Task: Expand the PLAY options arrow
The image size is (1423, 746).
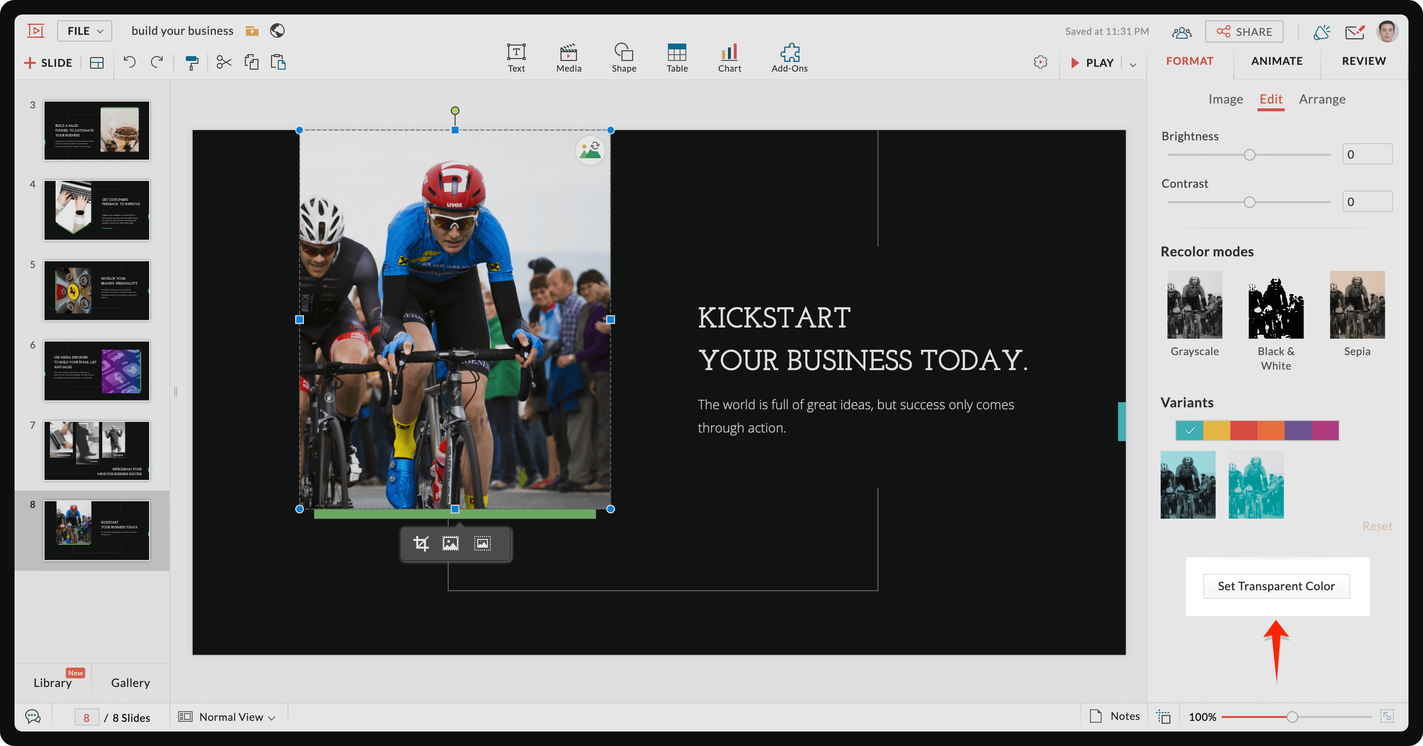Action: [1133, 64]
